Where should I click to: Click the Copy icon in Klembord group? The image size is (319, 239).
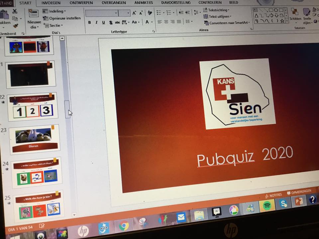coord(15,19)
